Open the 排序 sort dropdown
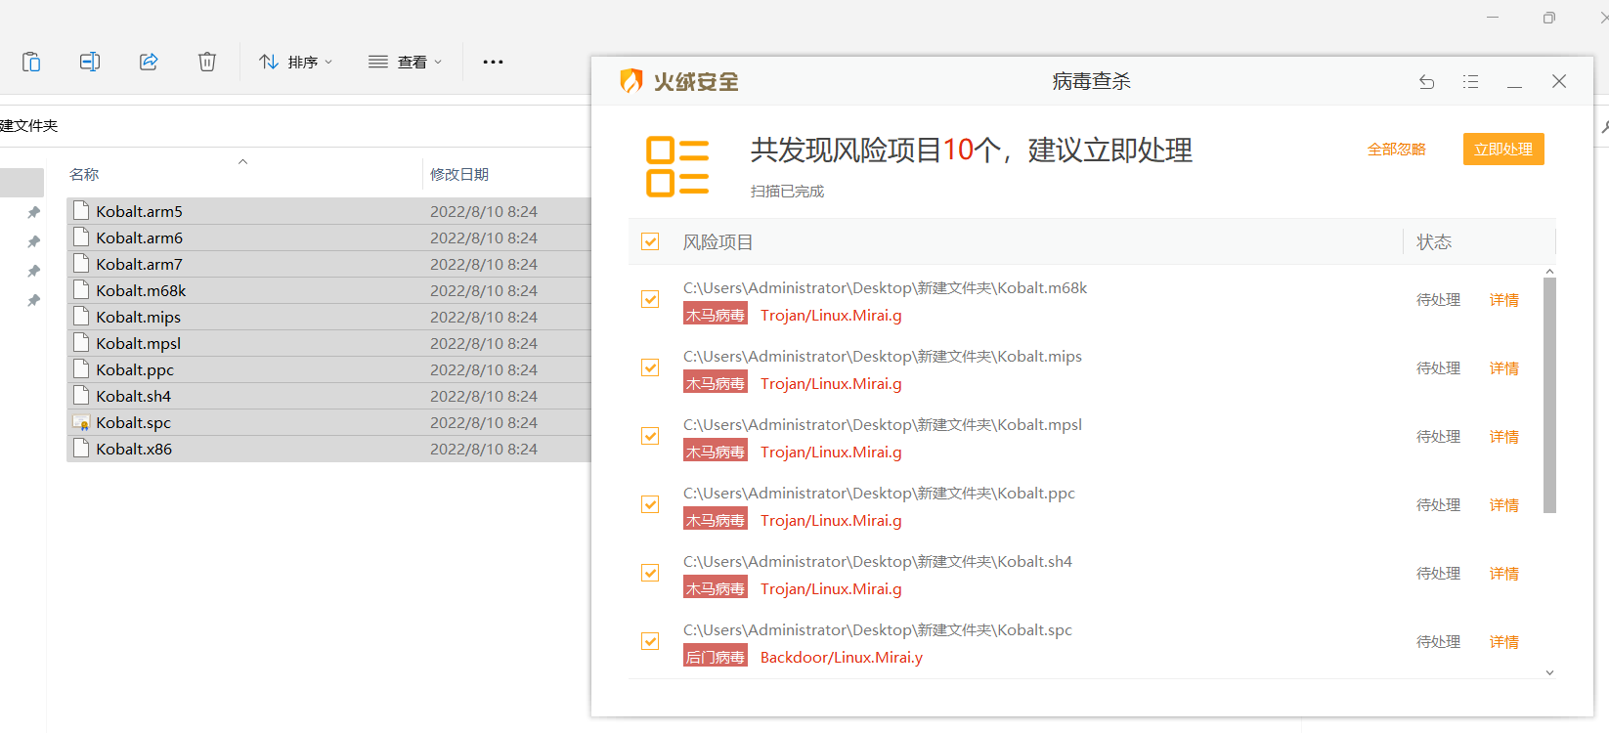This screenshot has height=733, width=1609. pyautogui.click(x=295, y=62)
